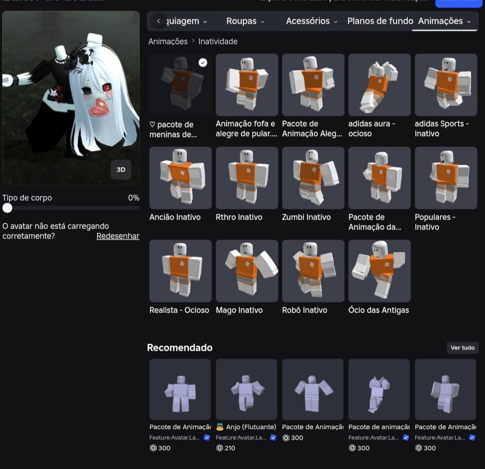Click the Mago Inativo label text
The height and width of the screenshot is (469, 485).
pos(239,310)
